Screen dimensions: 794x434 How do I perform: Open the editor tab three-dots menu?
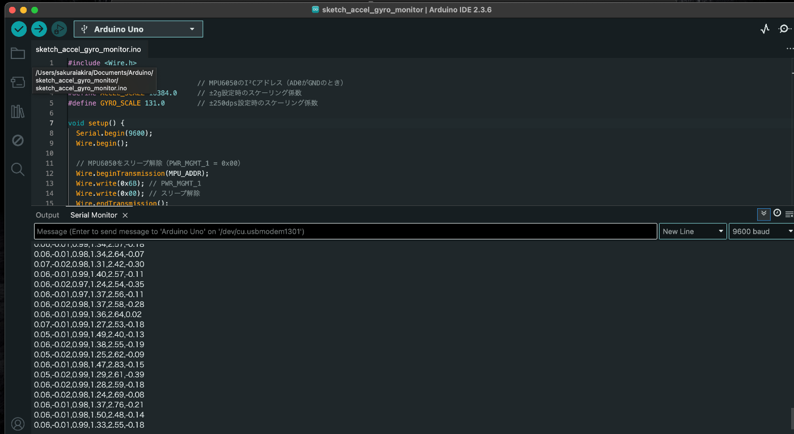point(789,49)
